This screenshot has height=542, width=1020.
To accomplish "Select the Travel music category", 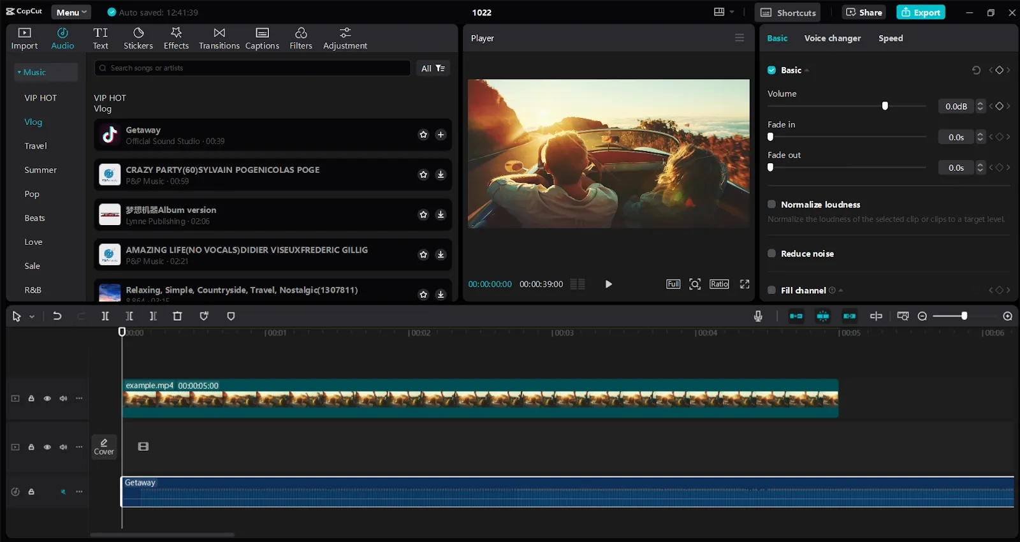I will coord(36,146).
